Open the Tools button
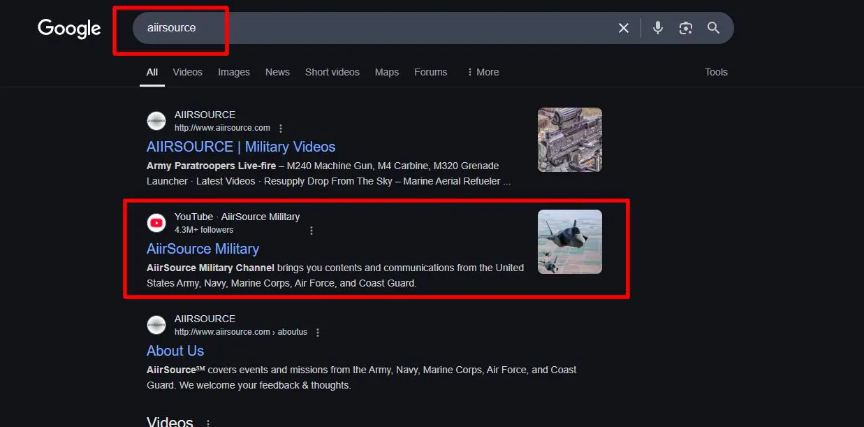Viewport: 864px width, 427px height. (716, 72)
